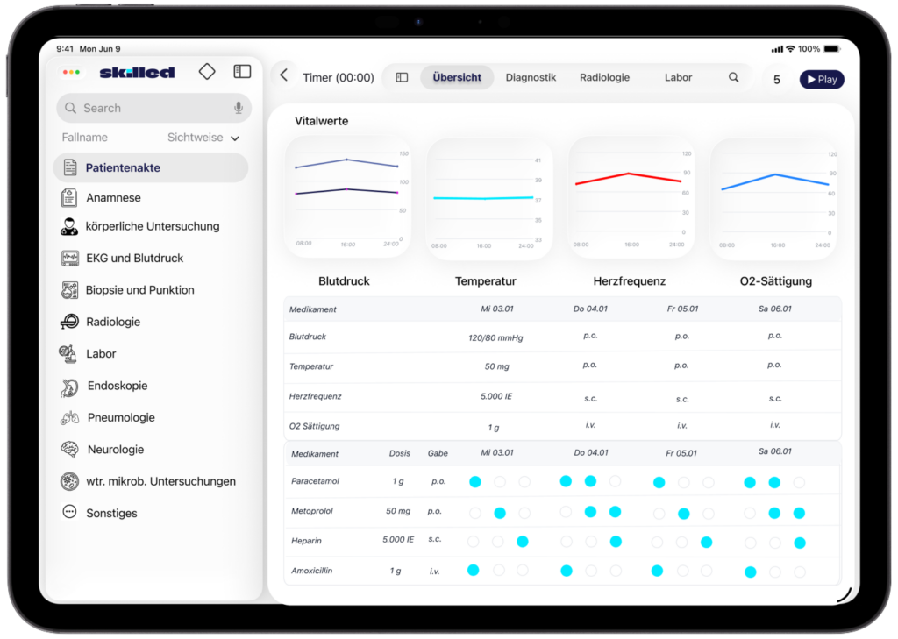The height and width of the screenshot is (639, 898).
Task: Click the magnifier icon in tab bar
Action: point(733,77)
